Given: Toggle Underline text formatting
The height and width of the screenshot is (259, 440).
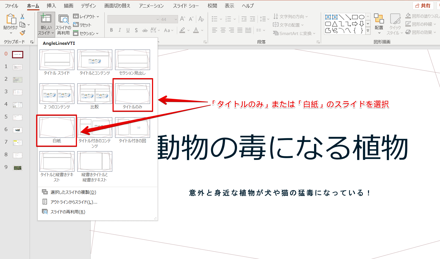Looking at the screenshot, I should pyautogui.click(x=128, y=30).
